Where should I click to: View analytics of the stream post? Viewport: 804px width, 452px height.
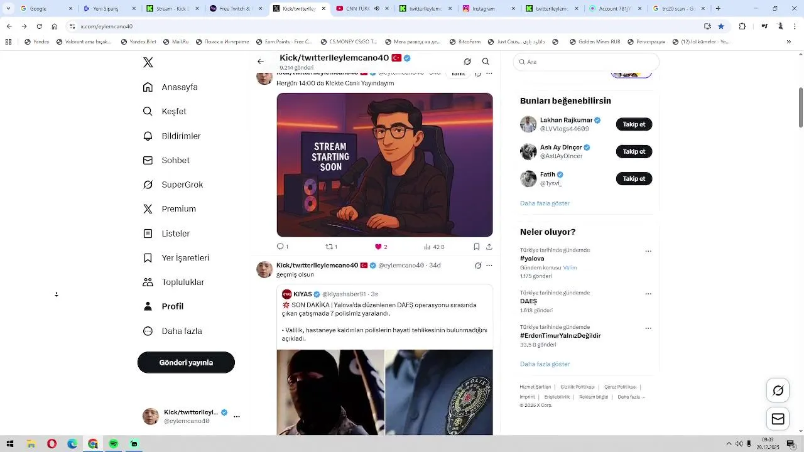click(434, 247)
